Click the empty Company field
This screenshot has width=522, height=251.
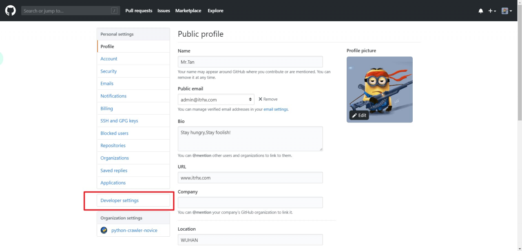(250, 202)
